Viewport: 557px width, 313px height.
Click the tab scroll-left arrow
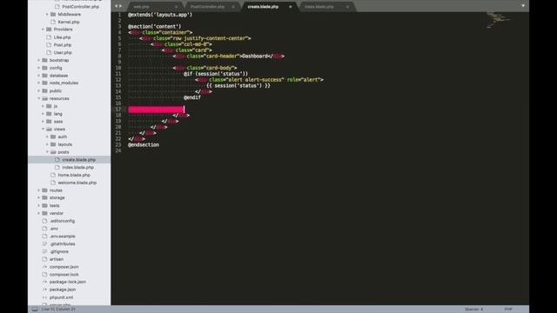point(116,6)
